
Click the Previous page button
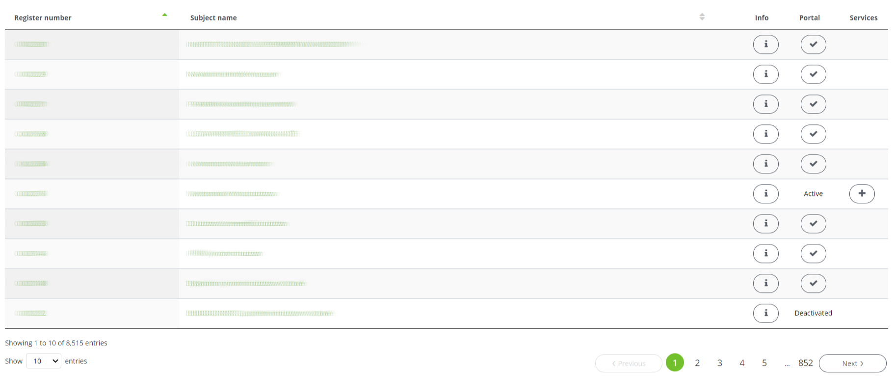point(629,363)
